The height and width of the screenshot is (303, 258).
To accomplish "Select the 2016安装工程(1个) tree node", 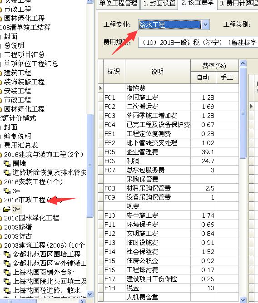I will click(x=33, y=182).
